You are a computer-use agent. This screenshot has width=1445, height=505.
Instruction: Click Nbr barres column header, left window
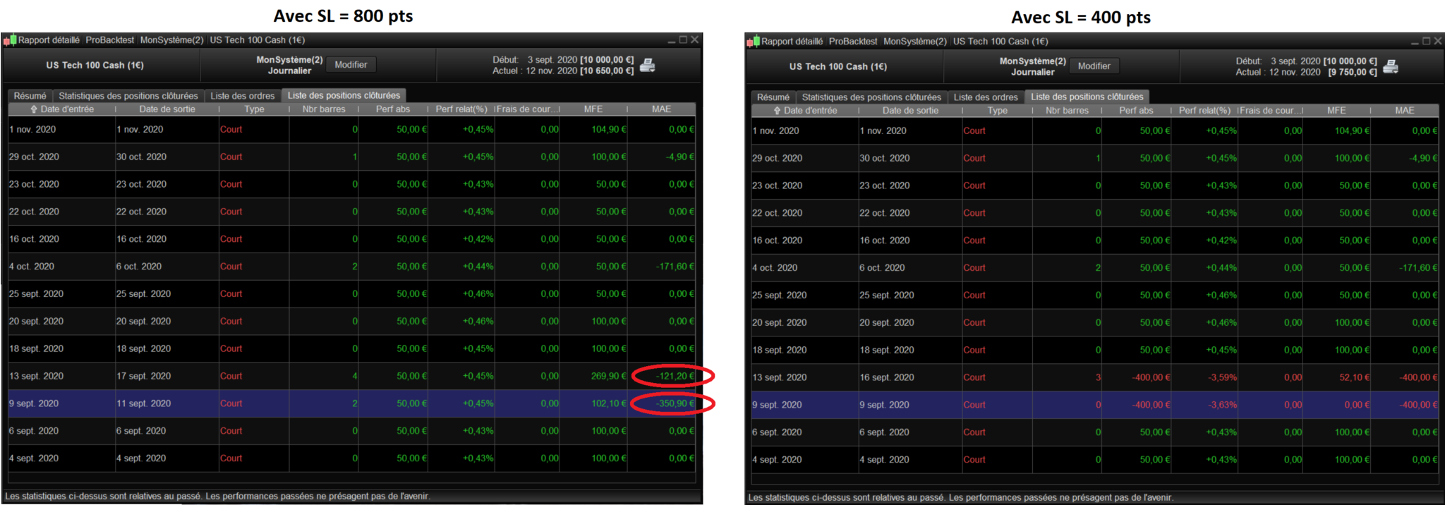(x=324, y=109)
